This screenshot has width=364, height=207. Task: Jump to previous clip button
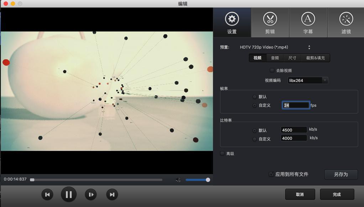pos(47,195)
